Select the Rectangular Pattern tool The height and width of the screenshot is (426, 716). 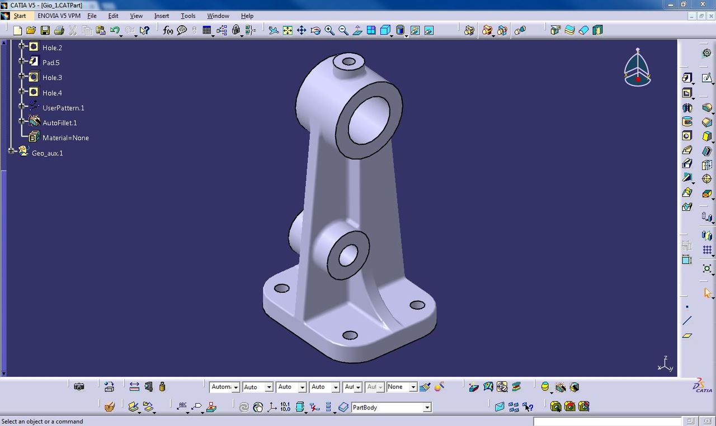[x=707, y=250]
